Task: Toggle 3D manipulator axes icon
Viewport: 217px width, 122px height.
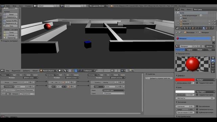Action: pos(73,71)
